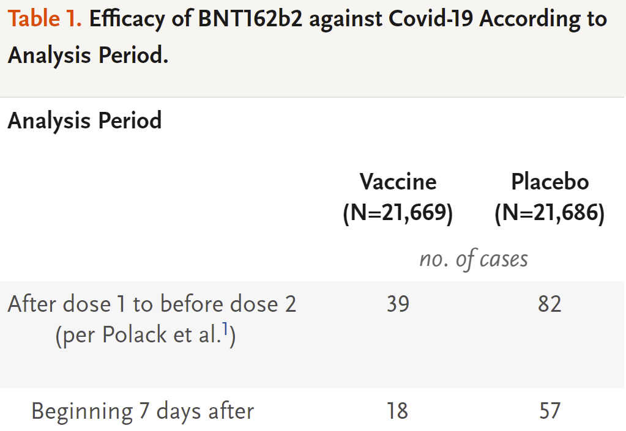Select the bold Analysis Period column header
The height and width of the screenshot is (431, 626).
click(84, 121)
